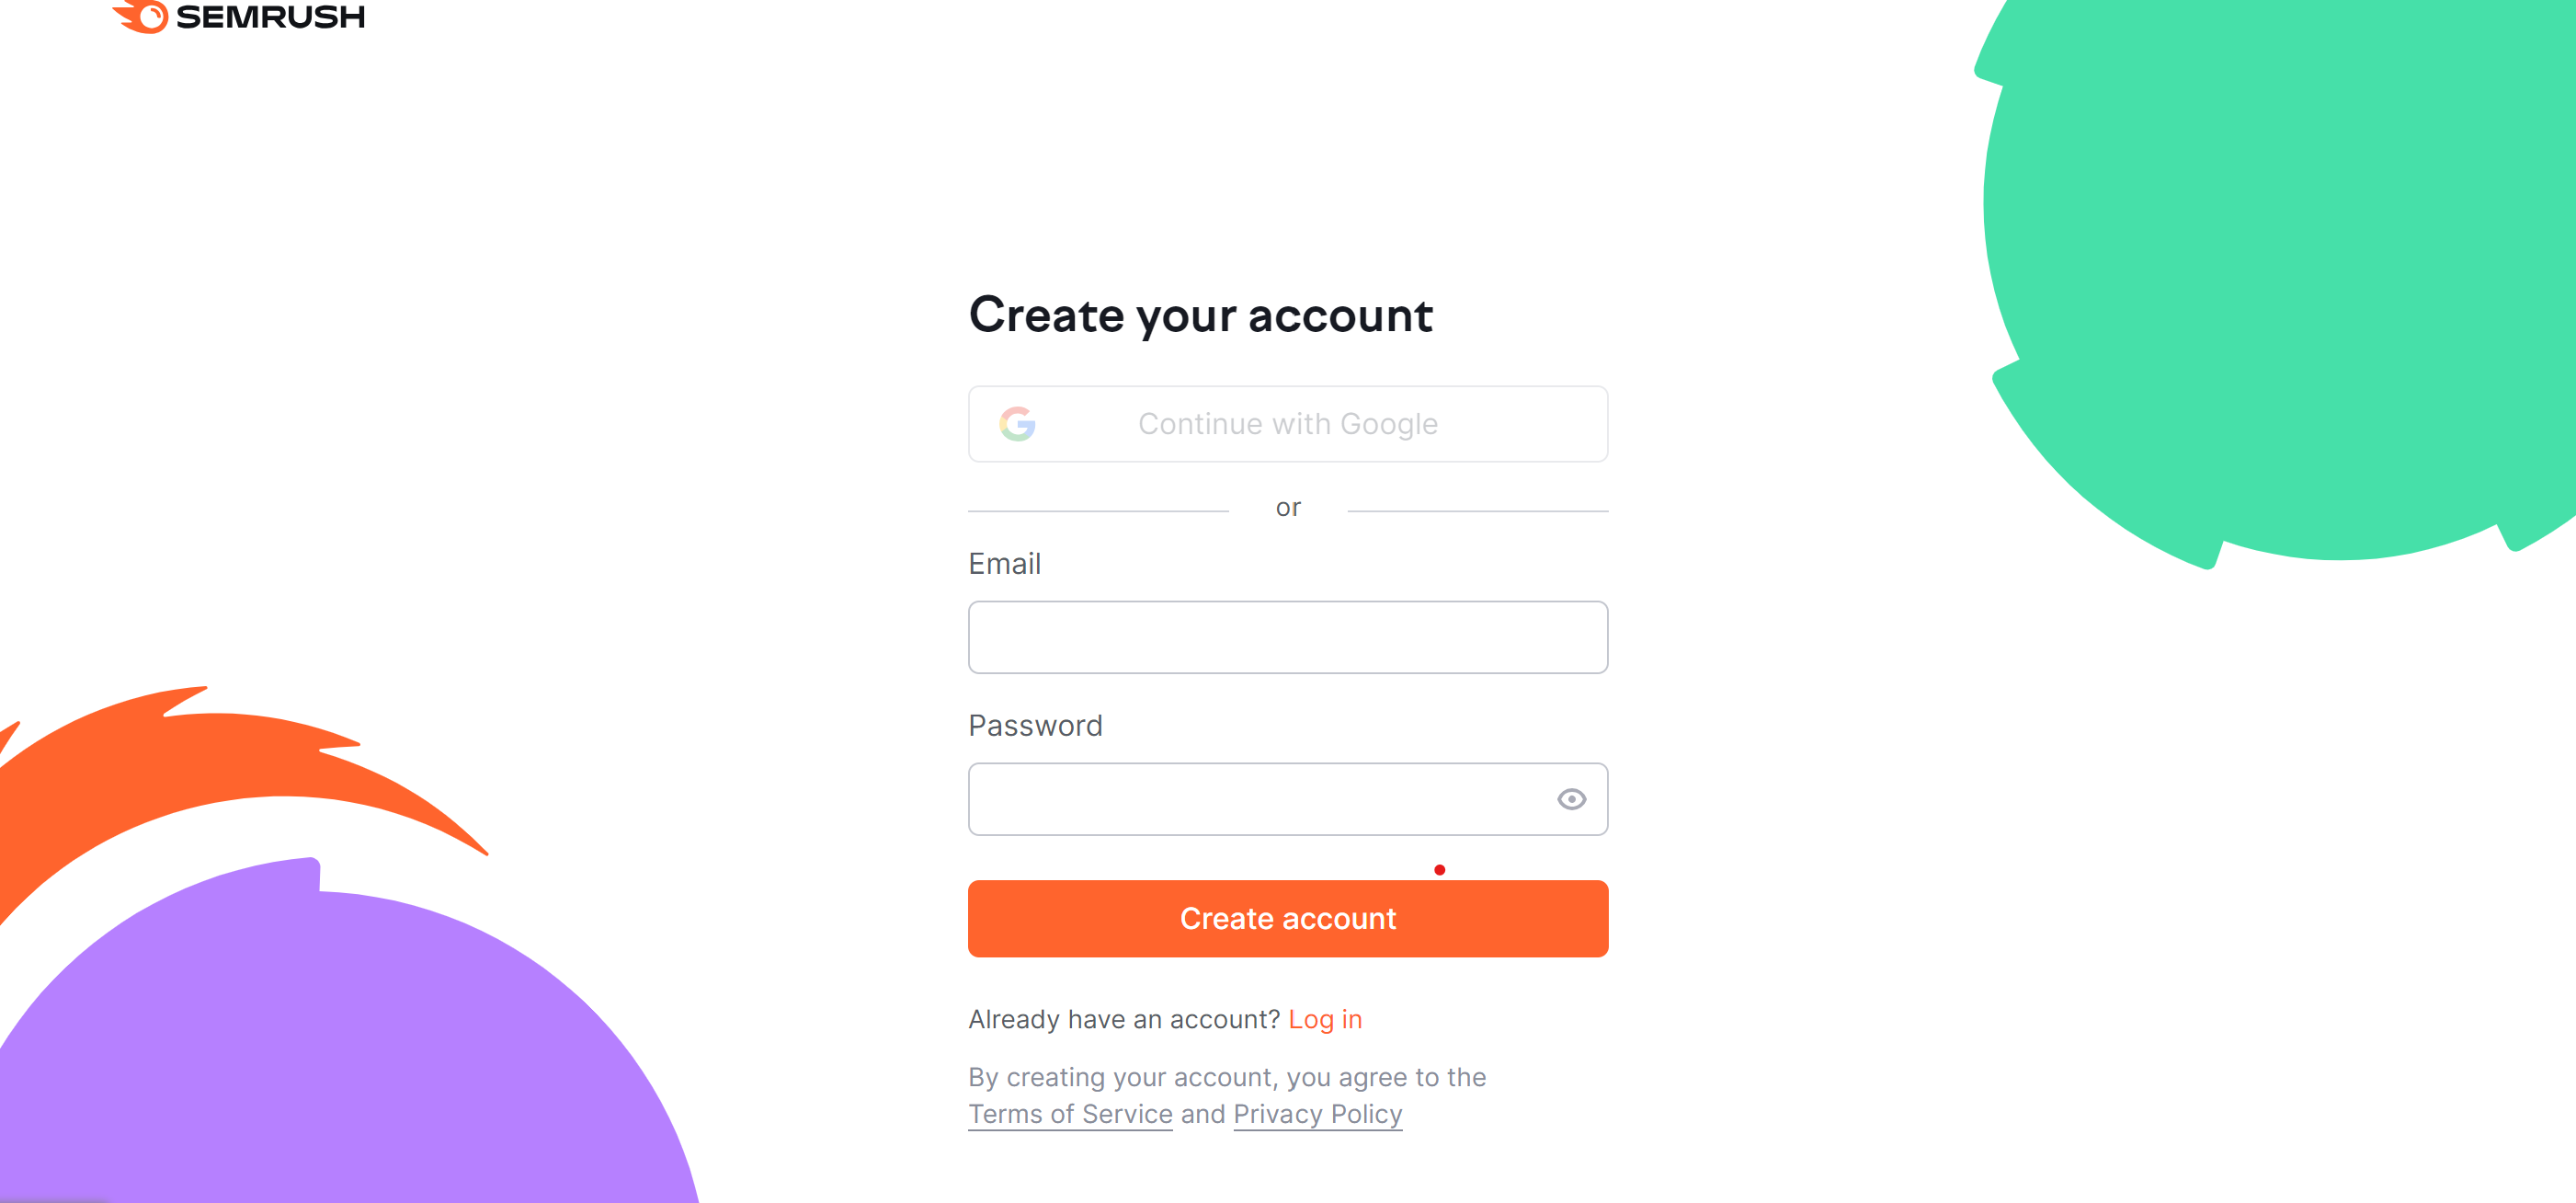Click the Semrush flame logo icon
This screenshot has height=1203, width=2576.
[x=141, y=16]
